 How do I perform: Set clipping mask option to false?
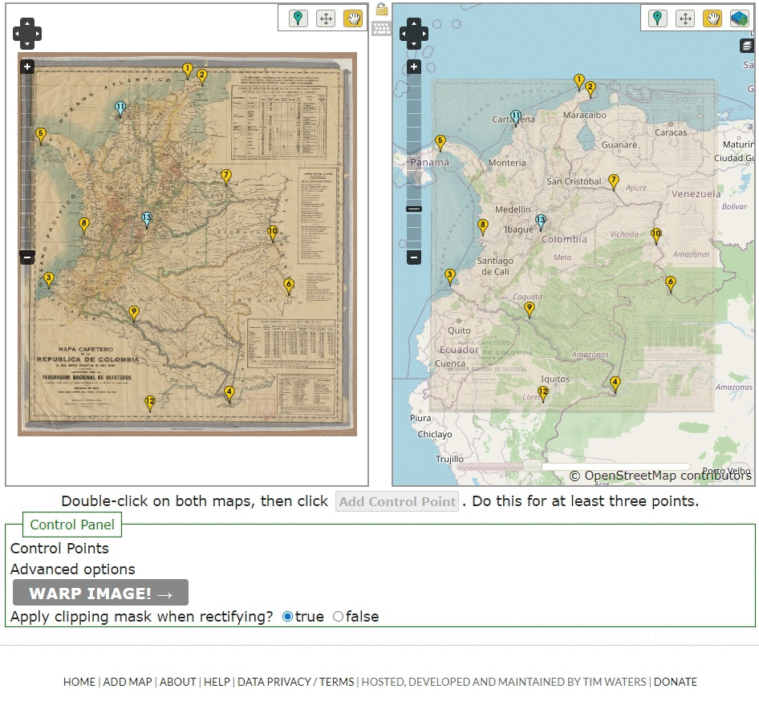338,617
